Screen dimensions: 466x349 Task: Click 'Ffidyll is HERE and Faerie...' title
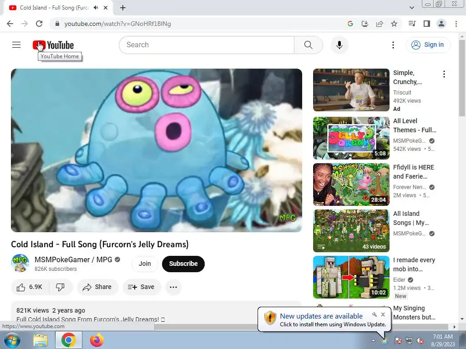(x=413, y=171)
